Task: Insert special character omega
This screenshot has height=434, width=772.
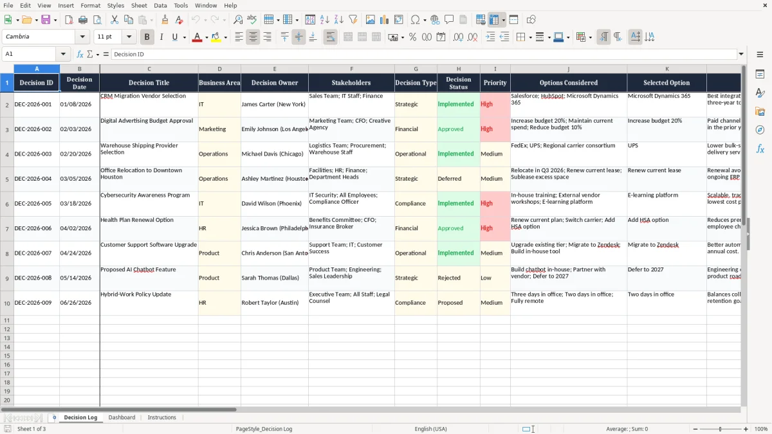Action: coord(415,20)
